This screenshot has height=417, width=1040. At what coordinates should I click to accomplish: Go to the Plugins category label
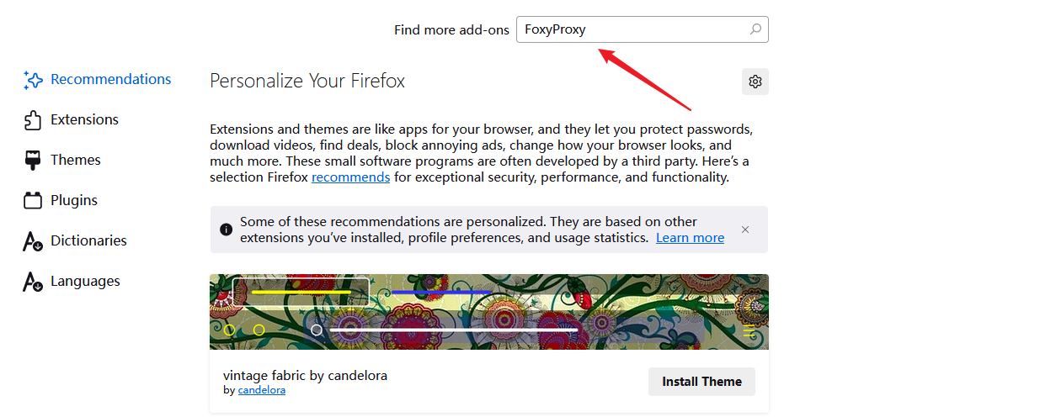tap(74, 200)
